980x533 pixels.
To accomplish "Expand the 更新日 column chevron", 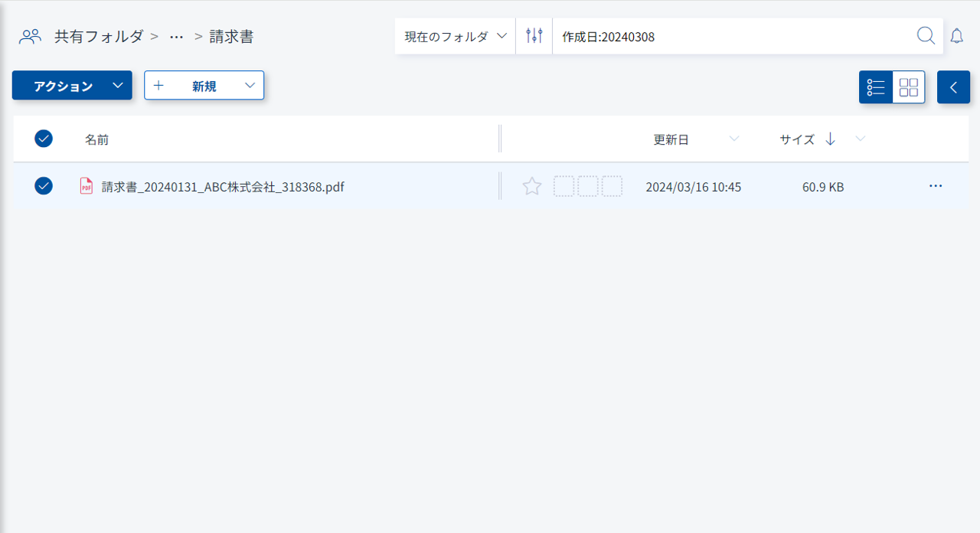I will pyautogui.click(x=734, y=139).
